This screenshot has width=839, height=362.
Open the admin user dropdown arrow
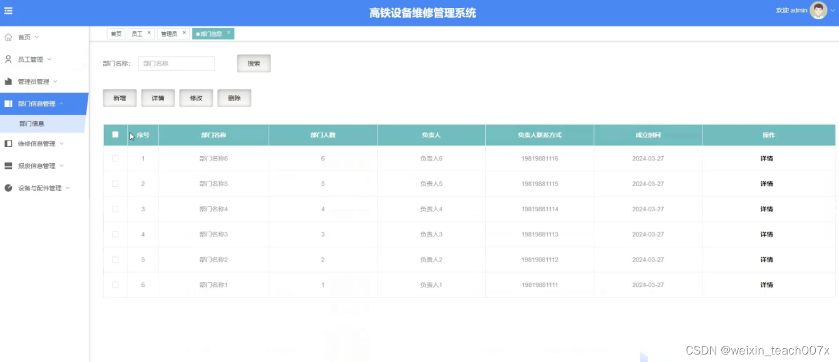(833, 11)
